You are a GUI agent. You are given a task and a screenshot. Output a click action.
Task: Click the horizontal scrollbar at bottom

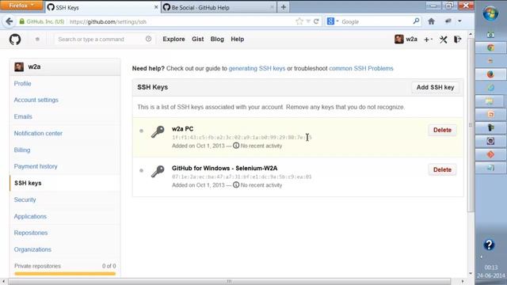click(229, 281)
